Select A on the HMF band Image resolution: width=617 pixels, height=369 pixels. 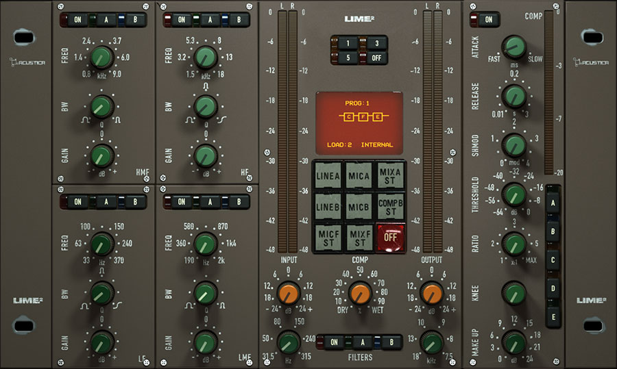click(106, 20)
